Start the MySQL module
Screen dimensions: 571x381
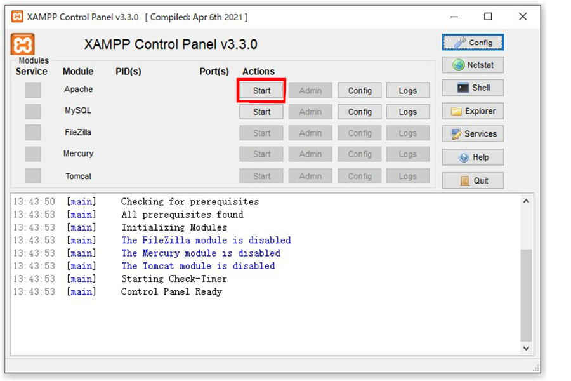click(261, 112)
